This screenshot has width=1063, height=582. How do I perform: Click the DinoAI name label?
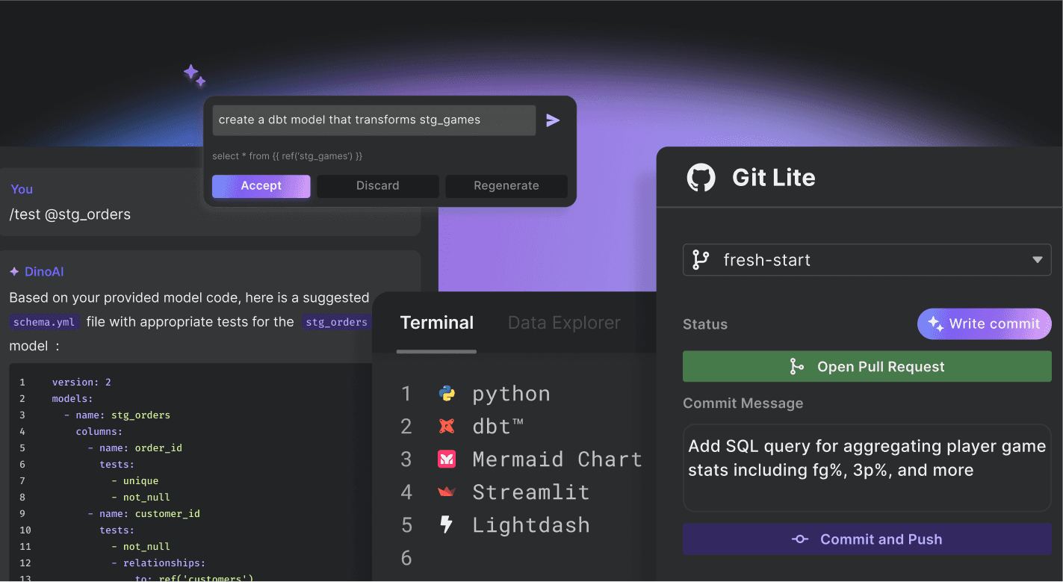tap(44, 272)
